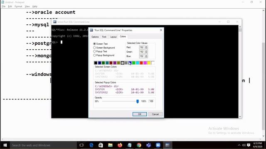Switch to Notepad via its taskbar icon
Viewport: 266px width, 149px height.
pyautogui.click(x=129, y=145)
